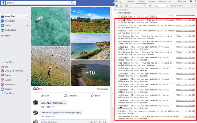
Task: Click the yellow warnings counter
Action: (185, 1)
